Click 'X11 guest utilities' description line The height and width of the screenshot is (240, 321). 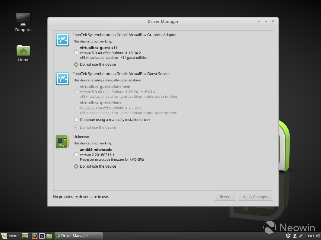click(113, 58)
